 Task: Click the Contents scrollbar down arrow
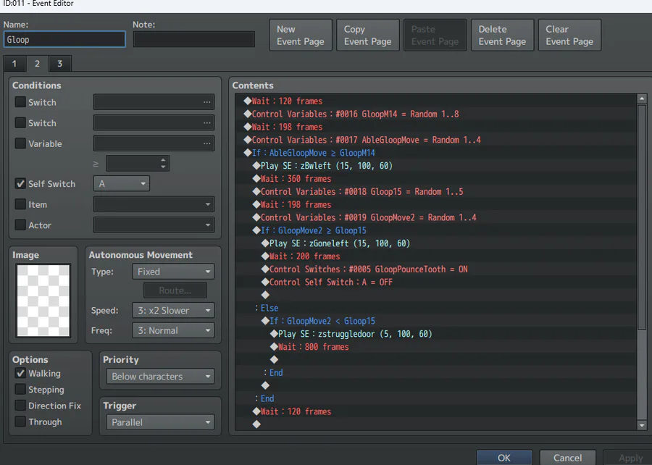click(642, 425)
